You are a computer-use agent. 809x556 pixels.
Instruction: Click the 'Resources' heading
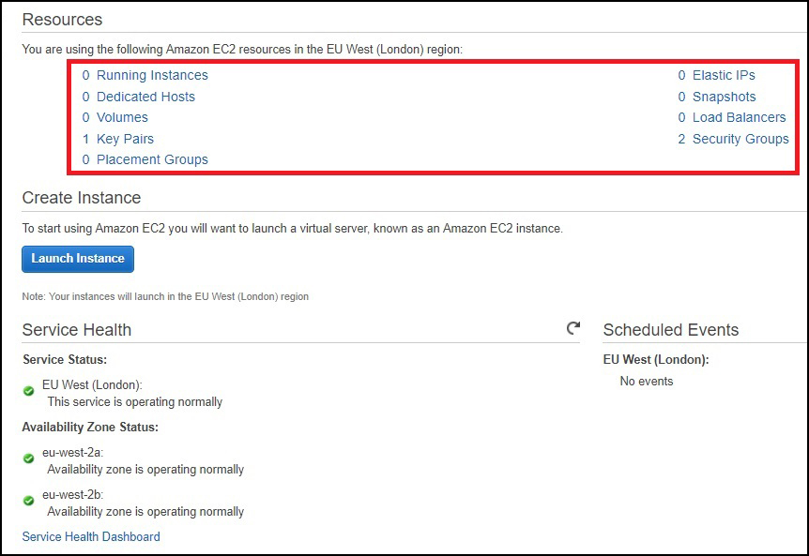click(x=63, y=20)
